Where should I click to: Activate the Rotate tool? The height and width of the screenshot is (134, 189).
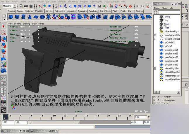pyautogui.click(x=4, y=45)
